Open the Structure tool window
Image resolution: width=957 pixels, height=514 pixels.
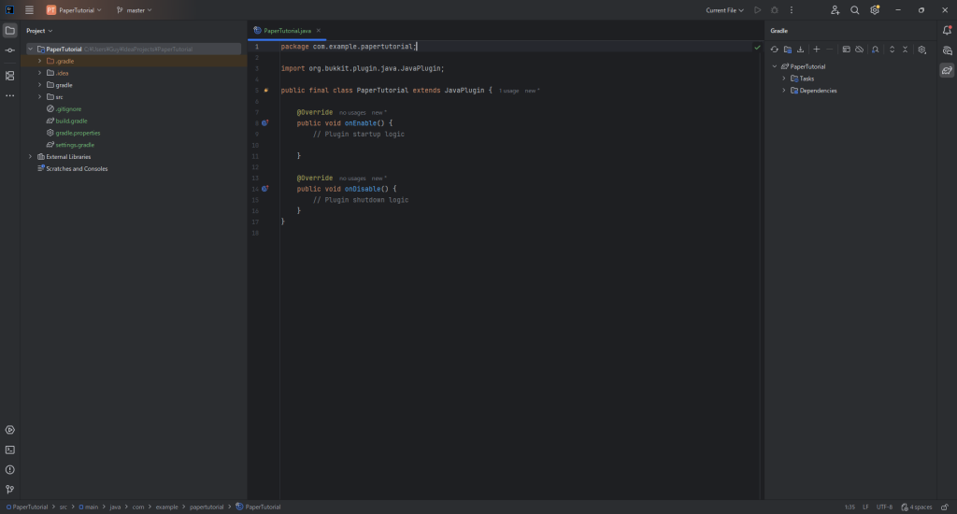pos(9,75)
